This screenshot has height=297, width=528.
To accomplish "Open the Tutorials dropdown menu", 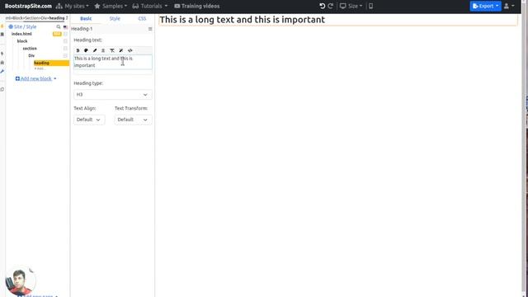I will [x=150, y=6].
